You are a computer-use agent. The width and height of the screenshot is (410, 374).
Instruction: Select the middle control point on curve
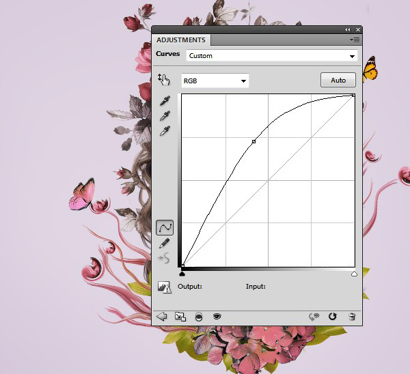254,141
